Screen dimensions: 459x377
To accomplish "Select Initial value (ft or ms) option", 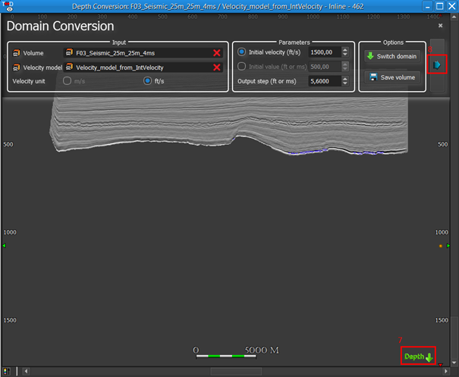I will tap(241, 67).
